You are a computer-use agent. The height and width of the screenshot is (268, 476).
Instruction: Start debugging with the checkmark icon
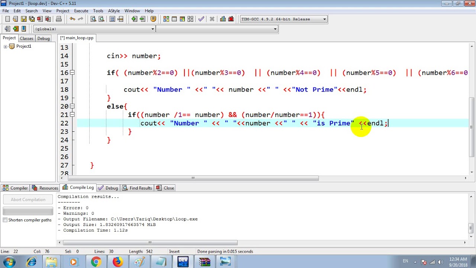tap(201, 19)
